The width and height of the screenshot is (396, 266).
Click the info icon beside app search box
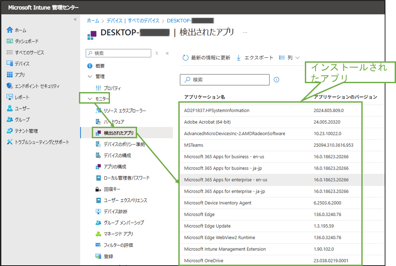pos(276,80)
